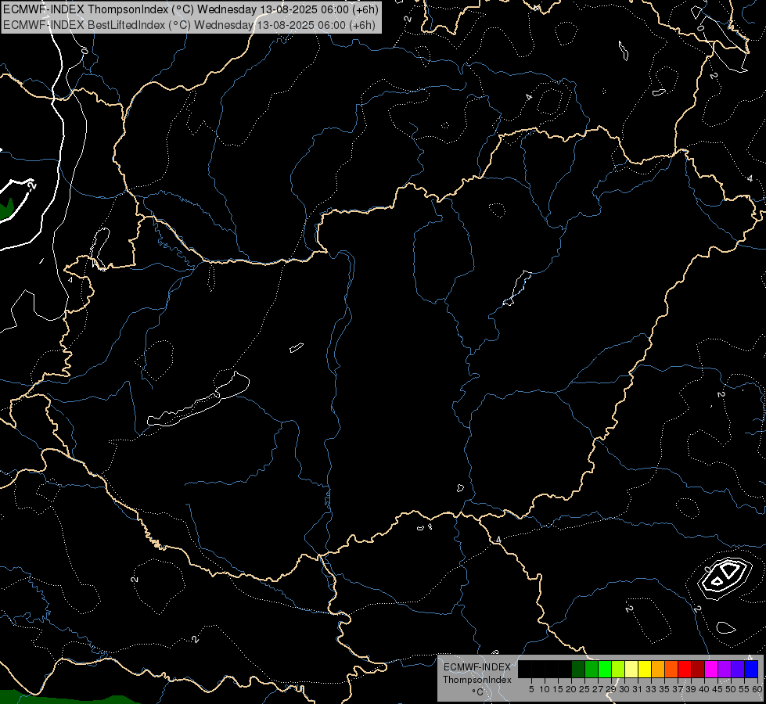Select the blue 55-60 legend swatch

coord(751,669)
